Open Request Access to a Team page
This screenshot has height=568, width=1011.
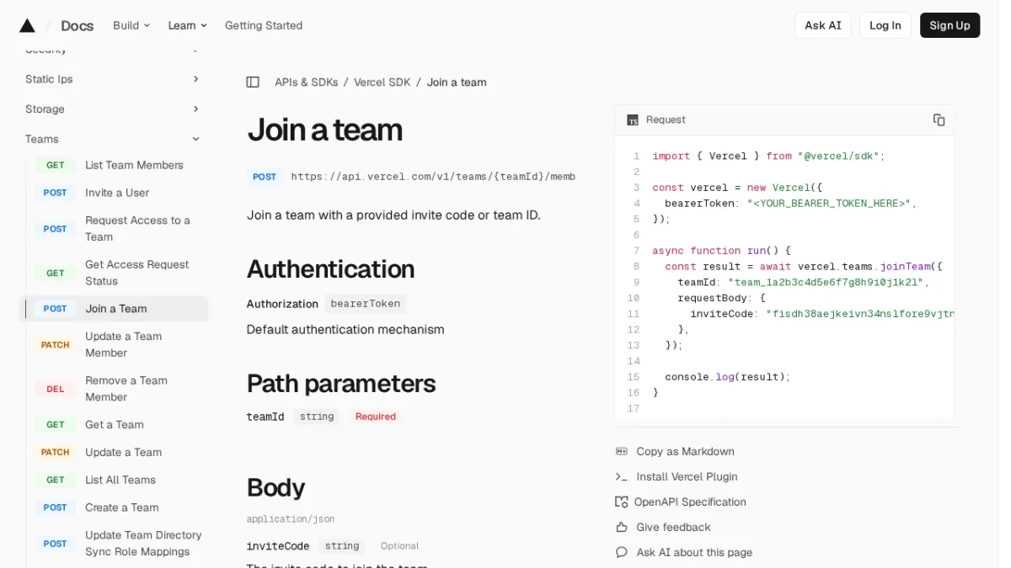[x=137, y=229]
